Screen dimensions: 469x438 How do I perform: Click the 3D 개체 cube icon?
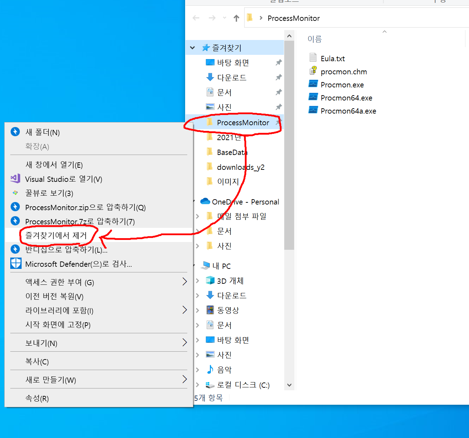tap(210, 281)
